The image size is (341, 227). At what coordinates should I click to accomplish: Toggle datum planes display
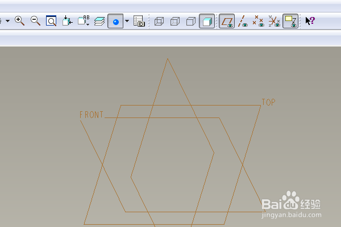[227, 21]
